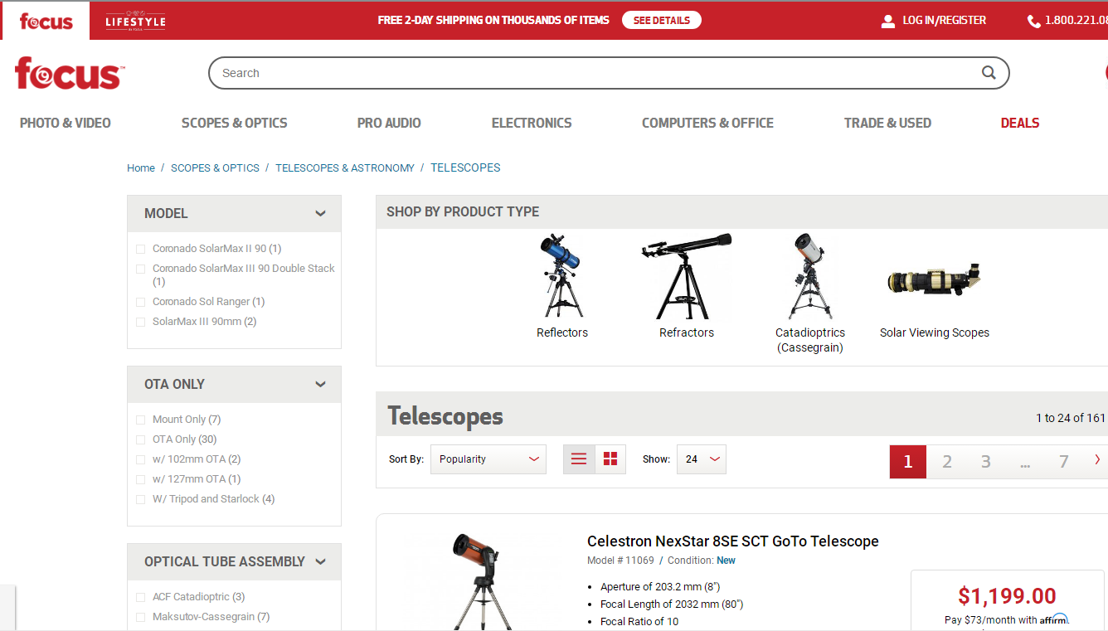Open the DEALS menu
This screenshot has height=631, width=1108.
(1020, 123)
